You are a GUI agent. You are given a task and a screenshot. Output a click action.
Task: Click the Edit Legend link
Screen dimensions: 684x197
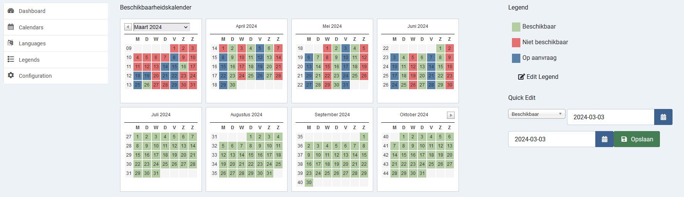(x=538, y=77)
